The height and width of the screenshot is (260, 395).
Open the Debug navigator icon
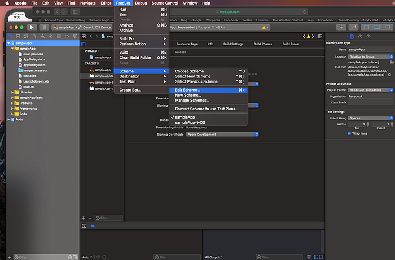[59, 36]
